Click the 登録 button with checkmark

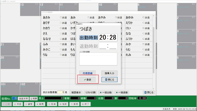pos(88,79)
